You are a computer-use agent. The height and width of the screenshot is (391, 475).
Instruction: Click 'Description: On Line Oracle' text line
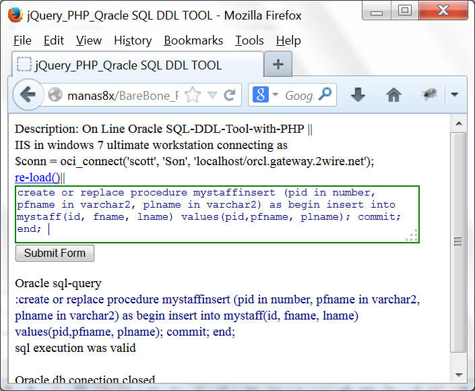164,129
